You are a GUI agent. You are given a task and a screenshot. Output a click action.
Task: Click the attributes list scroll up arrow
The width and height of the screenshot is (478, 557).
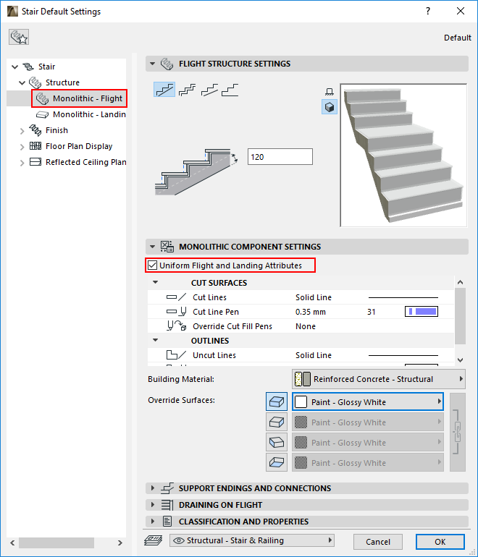(460, 282)
